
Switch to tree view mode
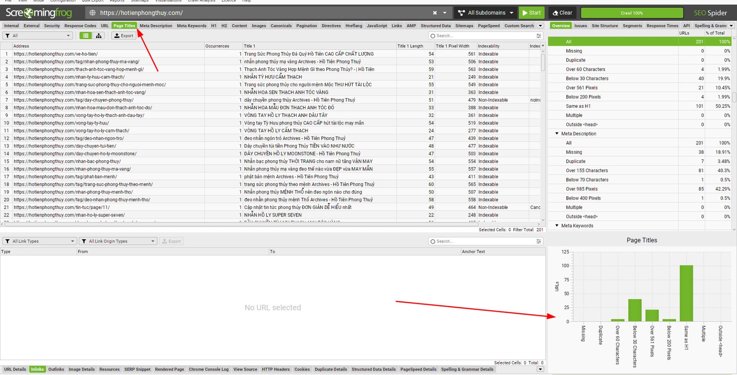pos(99,36)
